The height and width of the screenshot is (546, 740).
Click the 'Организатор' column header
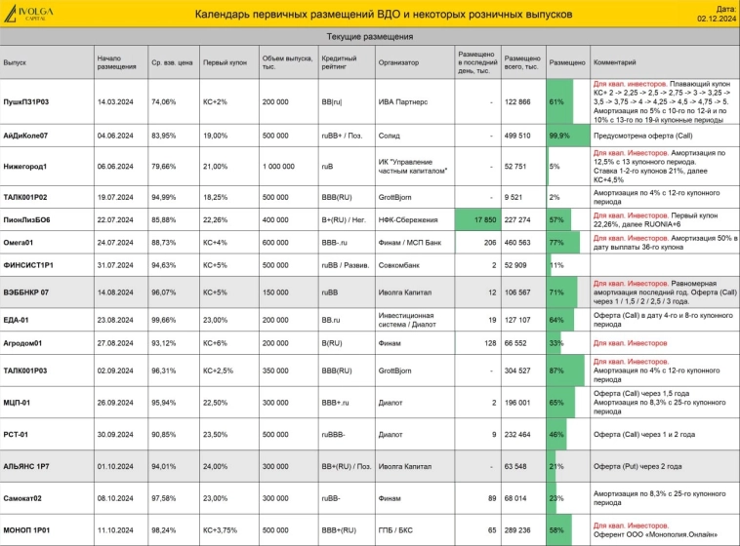[398, 62]
